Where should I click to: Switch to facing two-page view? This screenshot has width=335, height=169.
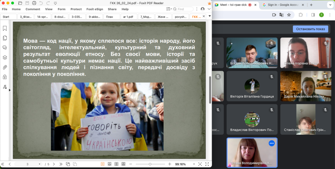click(116, 164)
